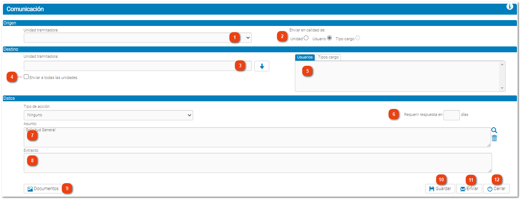The height and width of the screenshot is (200, 521).
Task: Open the Origen Unidad tramitadora dropdown
Action: click(x=138, y=38)
